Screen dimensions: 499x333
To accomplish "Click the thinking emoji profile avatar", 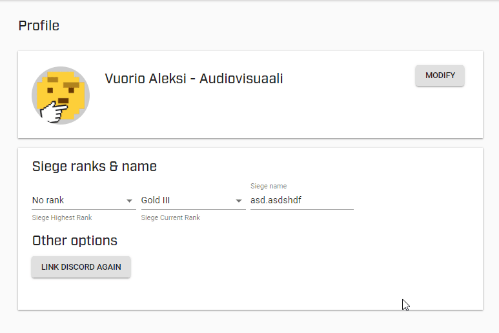I will pyautogui.click(x=61, y=95).
